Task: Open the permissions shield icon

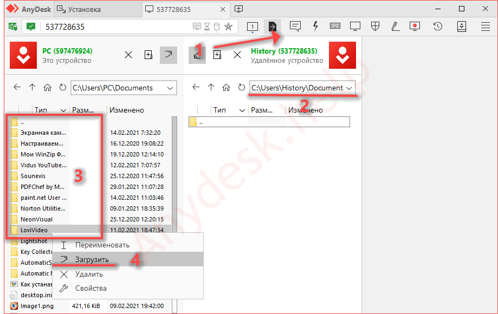Action: click(375, 26)
